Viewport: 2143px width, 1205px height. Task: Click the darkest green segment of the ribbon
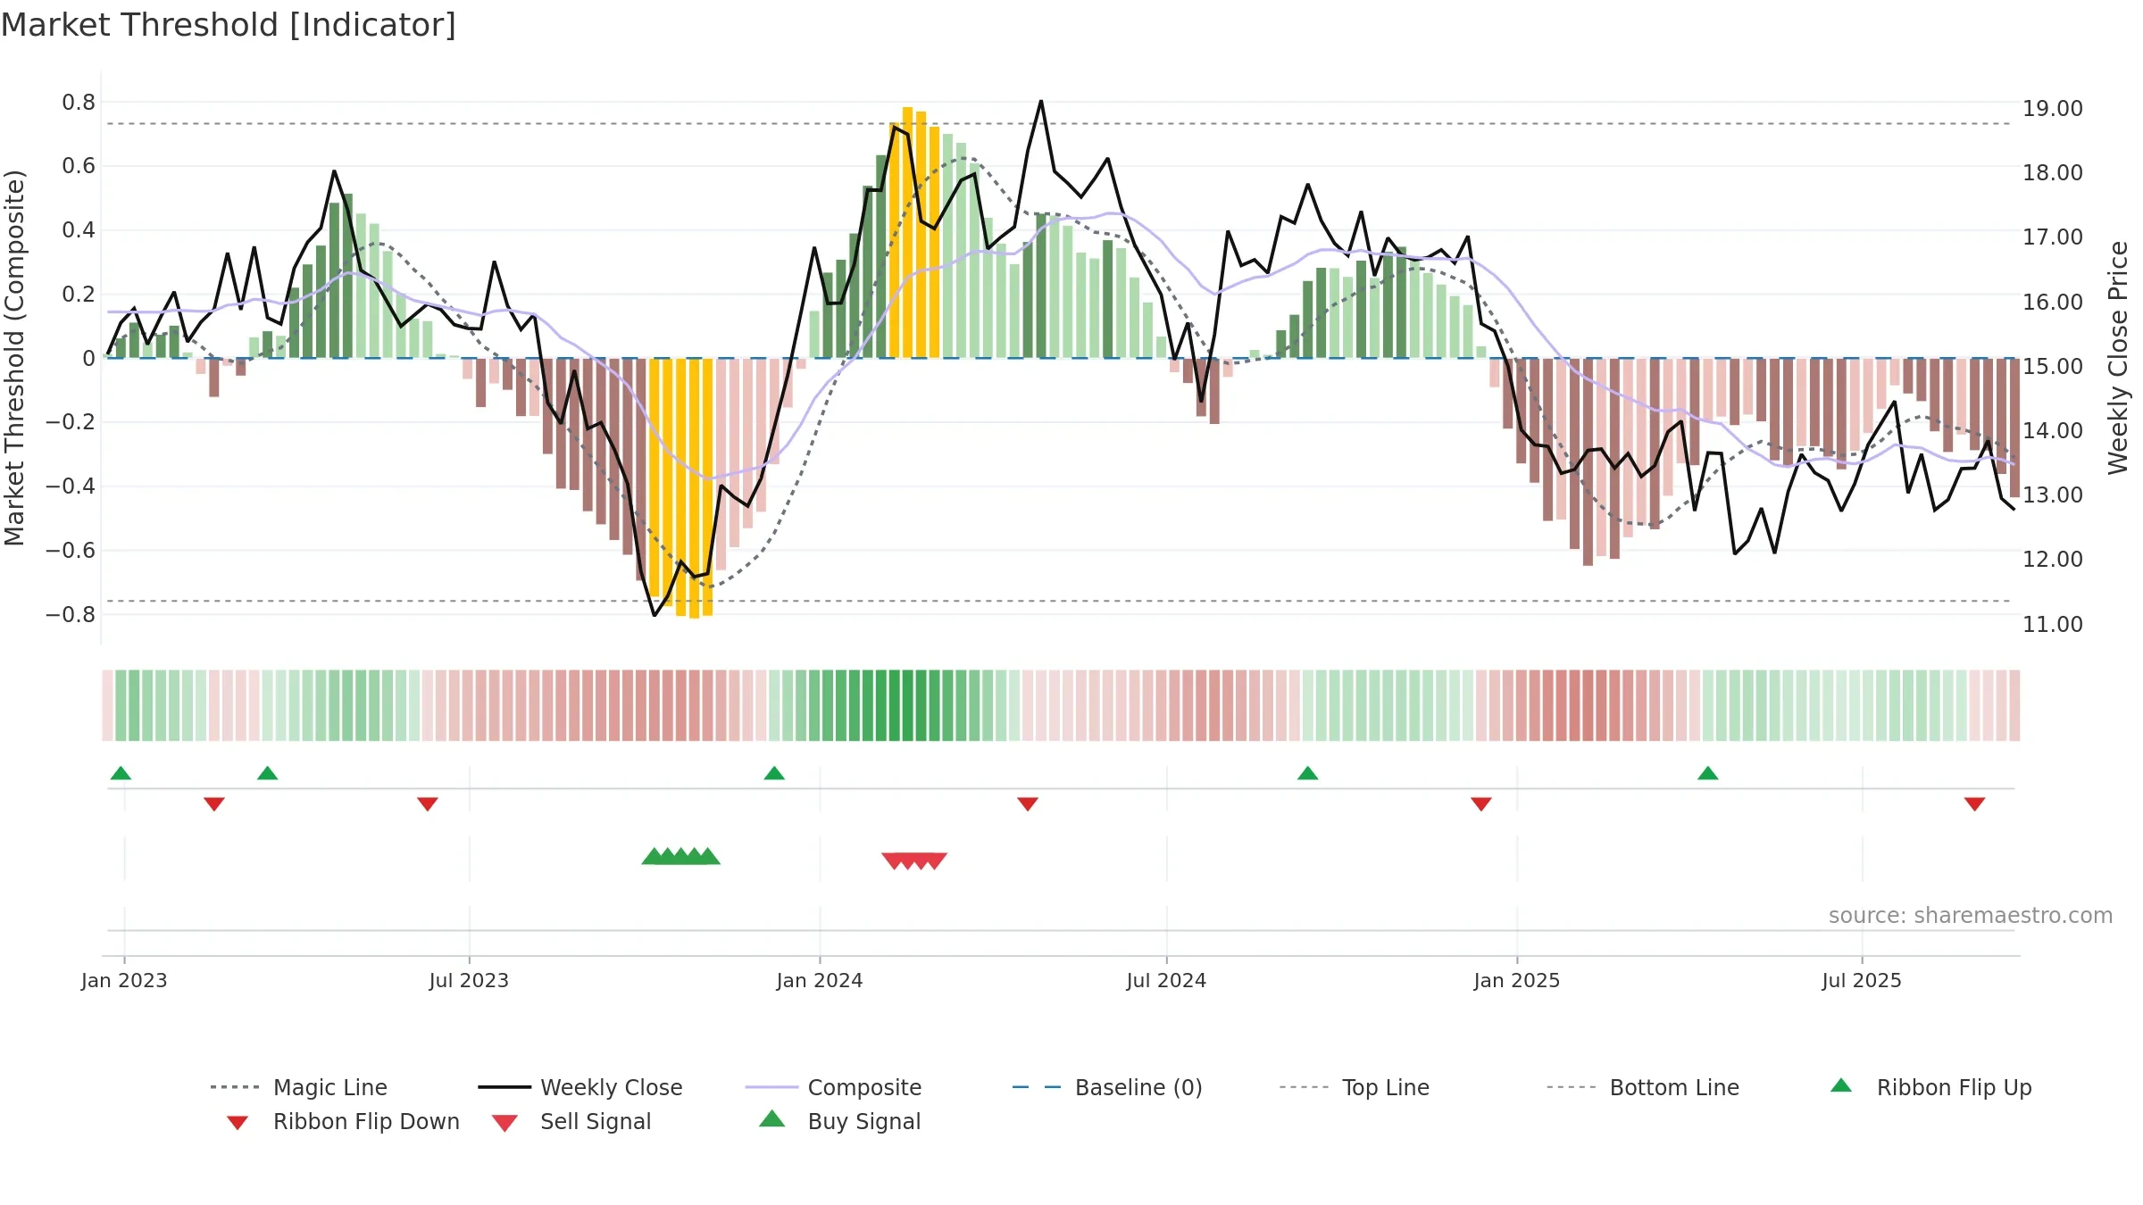pyautogui.click(x=907, y=705)
